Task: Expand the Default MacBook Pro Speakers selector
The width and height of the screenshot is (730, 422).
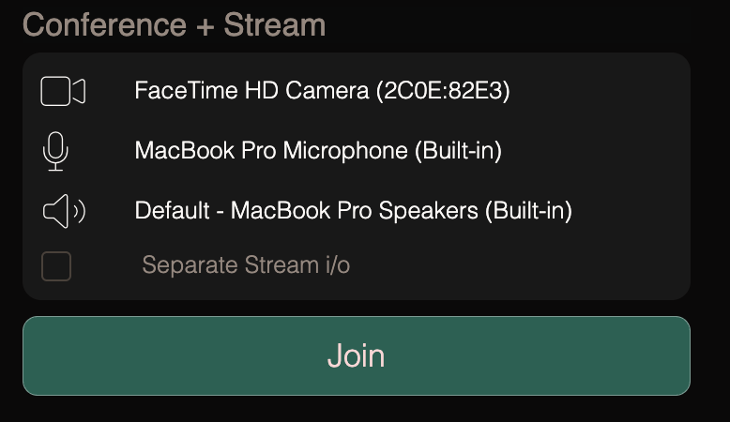Action: pyautogui.click(x=353, y=211)
